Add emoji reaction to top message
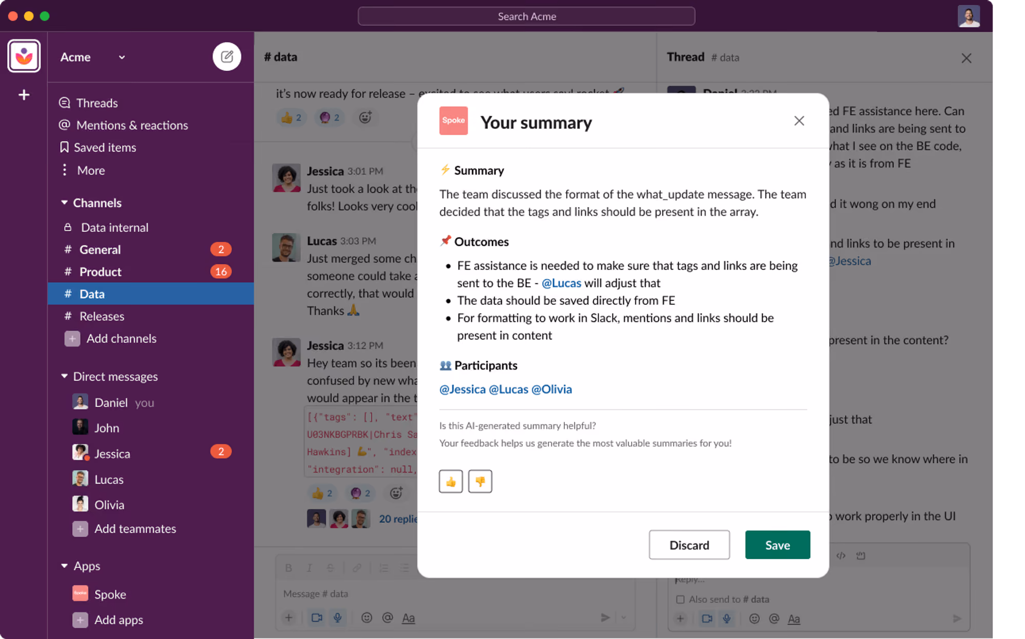This screenshot has height=639, width=1025. (x=365, y=117)
